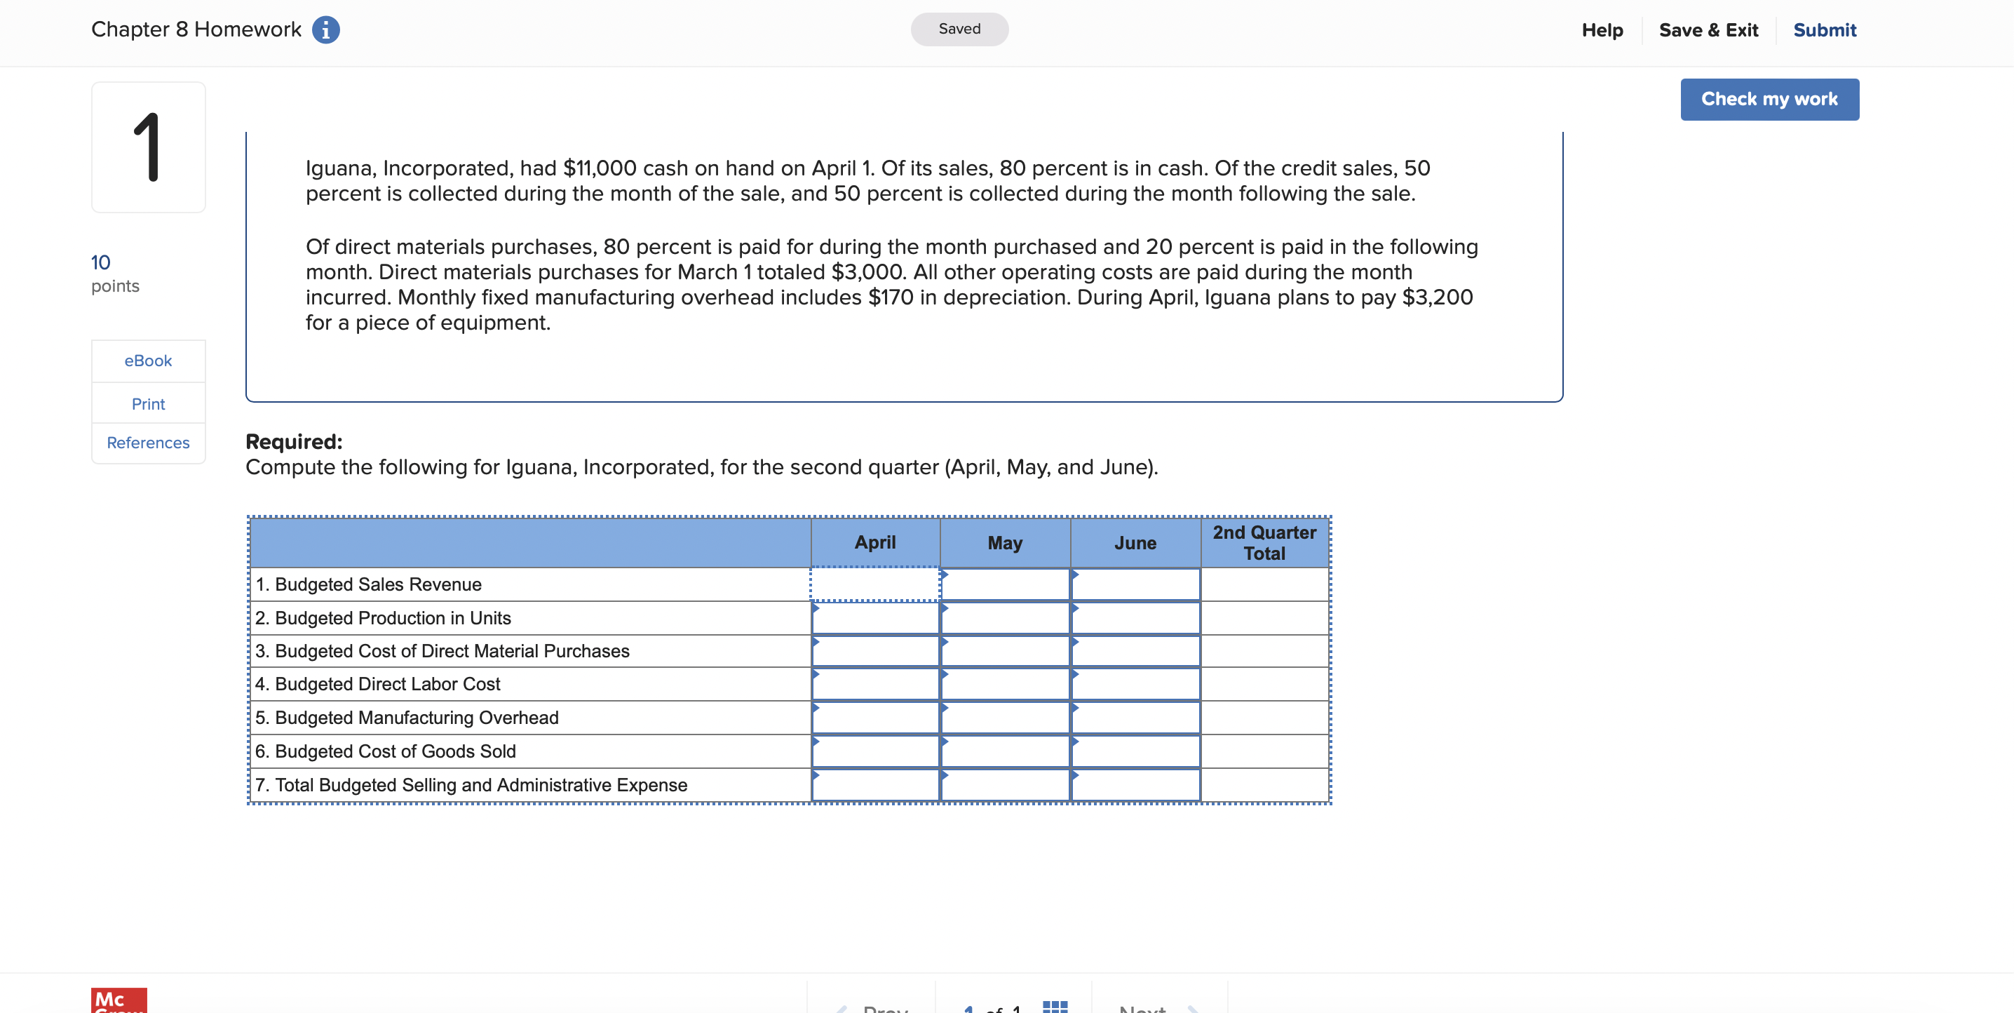Click June cell for Selling and Administrative Expense

click(x=1135, y=784)
